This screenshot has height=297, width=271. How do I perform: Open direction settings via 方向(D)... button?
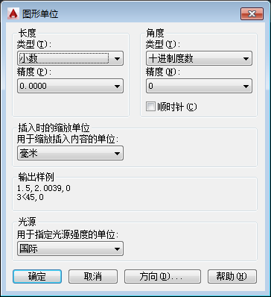click(162, 276)
